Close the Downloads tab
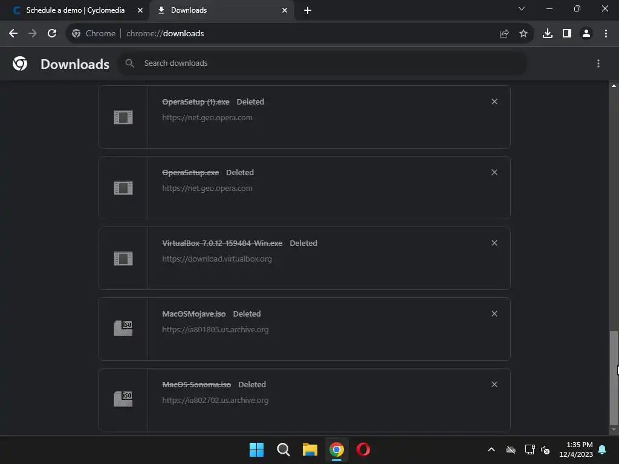 (285, 10)
